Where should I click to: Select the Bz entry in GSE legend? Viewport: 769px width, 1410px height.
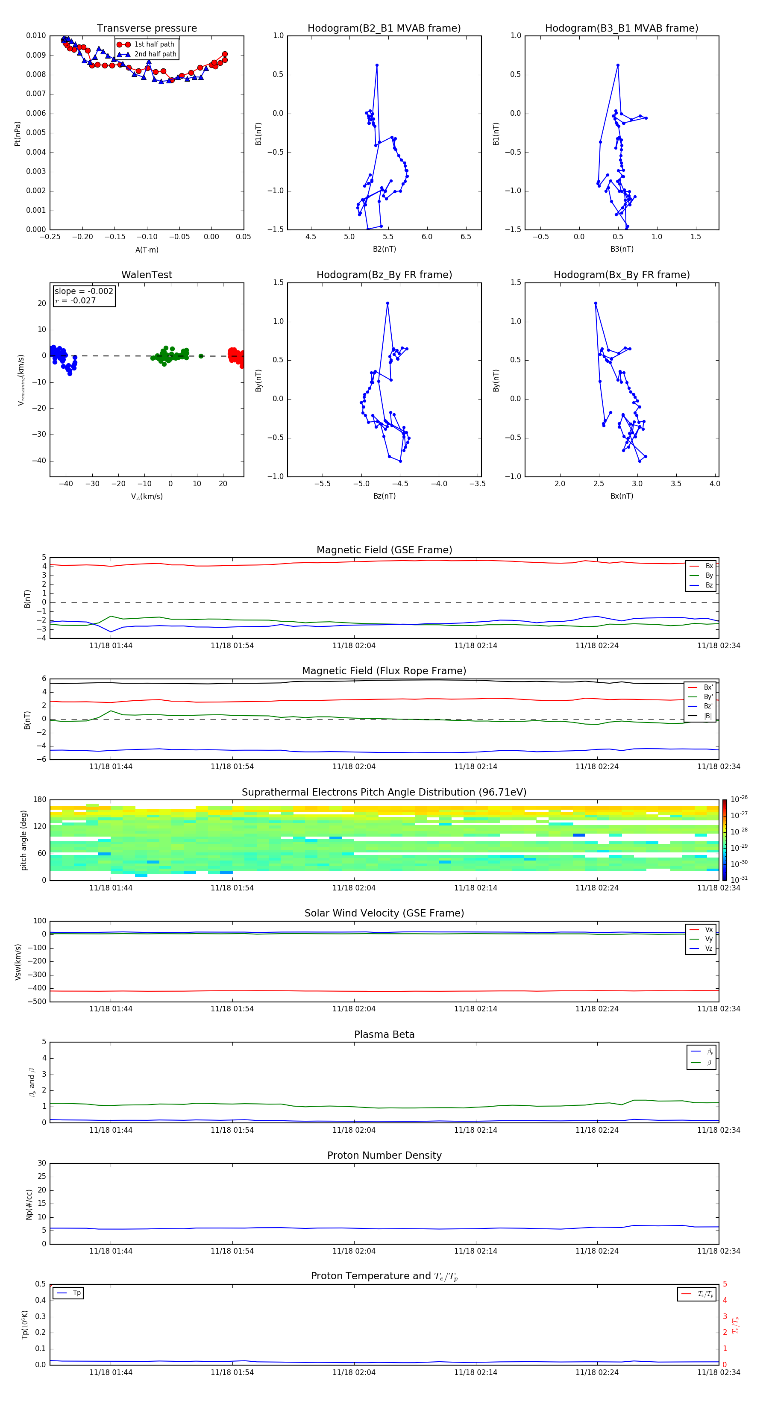pyautogui.click(x=701, y=586)
